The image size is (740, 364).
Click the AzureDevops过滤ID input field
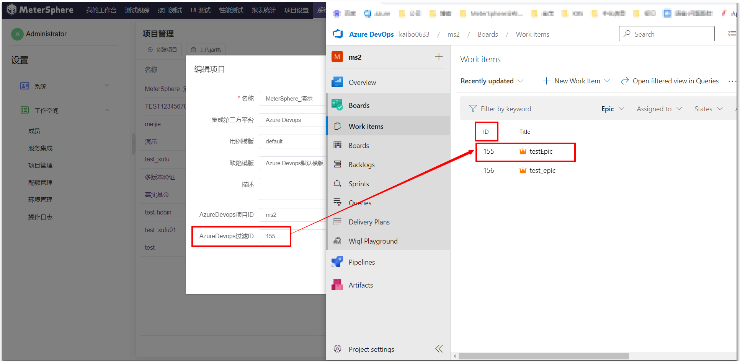pos(274,236)
